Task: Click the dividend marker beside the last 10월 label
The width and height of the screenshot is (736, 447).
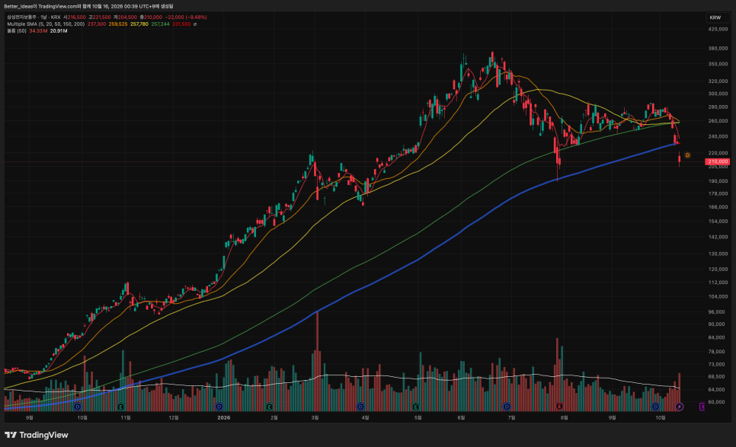Action: coord(655,407)
